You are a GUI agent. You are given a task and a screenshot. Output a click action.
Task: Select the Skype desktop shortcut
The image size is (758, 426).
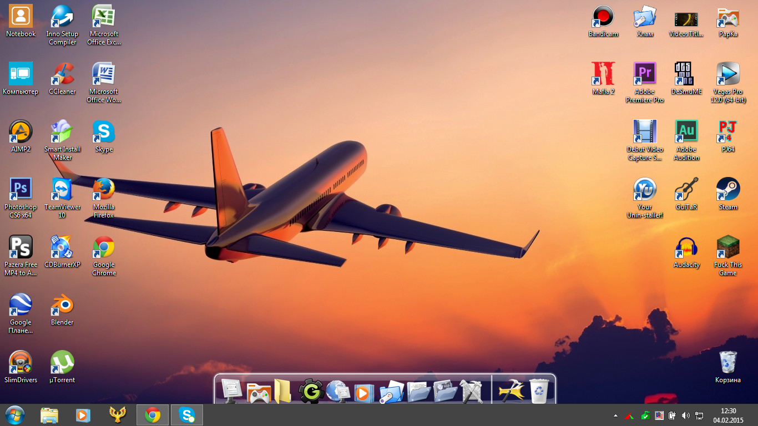[104, 136]
